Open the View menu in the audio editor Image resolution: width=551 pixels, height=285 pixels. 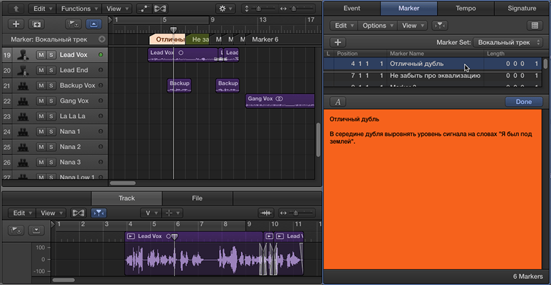[x=51, y=213]
